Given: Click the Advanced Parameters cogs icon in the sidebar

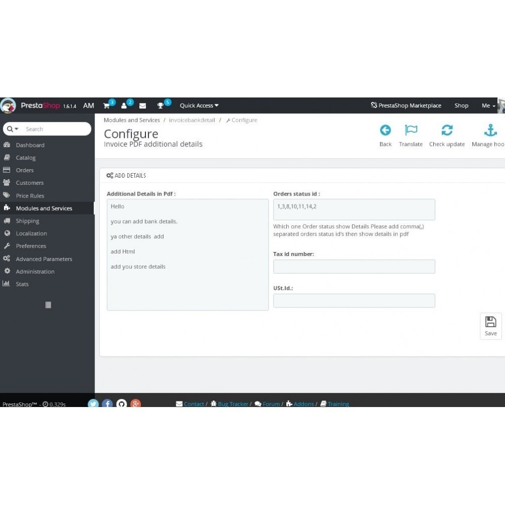Looking at the screenshot, I should tap(7, 258).
